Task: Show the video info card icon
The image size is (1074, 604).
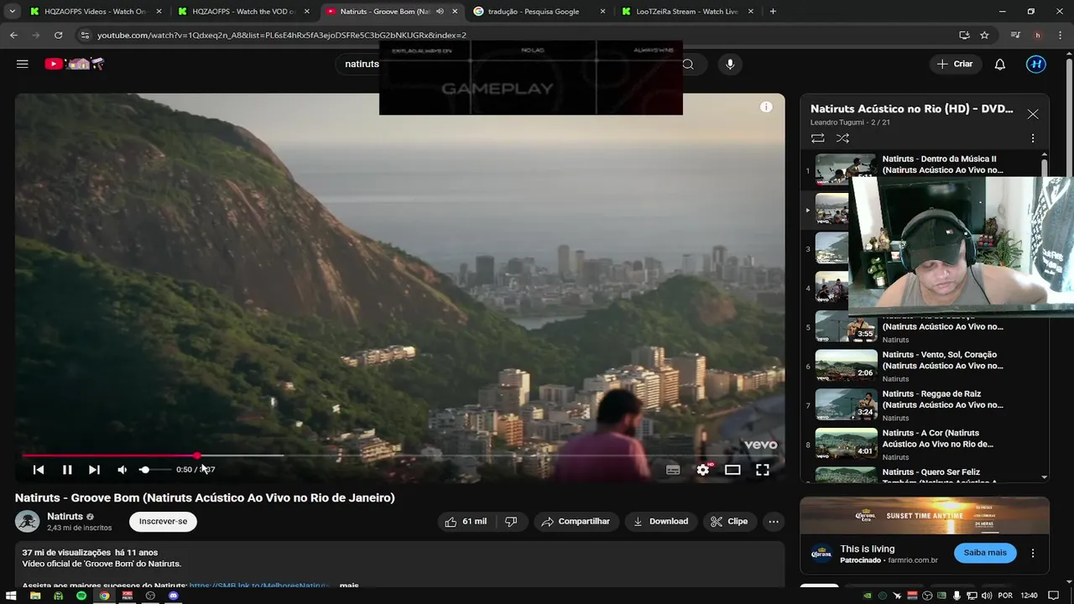Action: point(766,107)
